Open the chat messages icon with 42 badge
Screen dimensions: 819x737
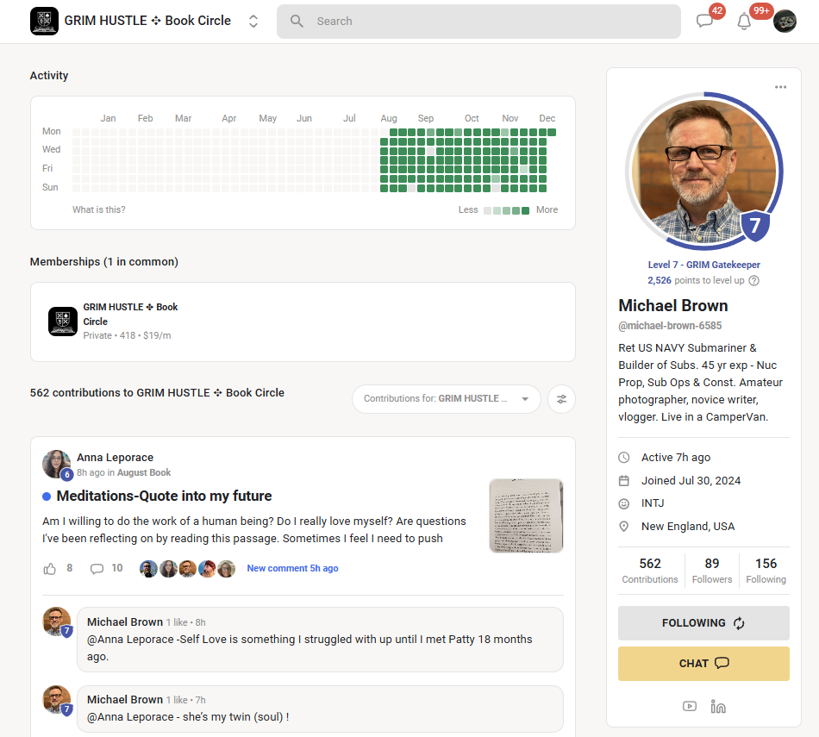704,21
